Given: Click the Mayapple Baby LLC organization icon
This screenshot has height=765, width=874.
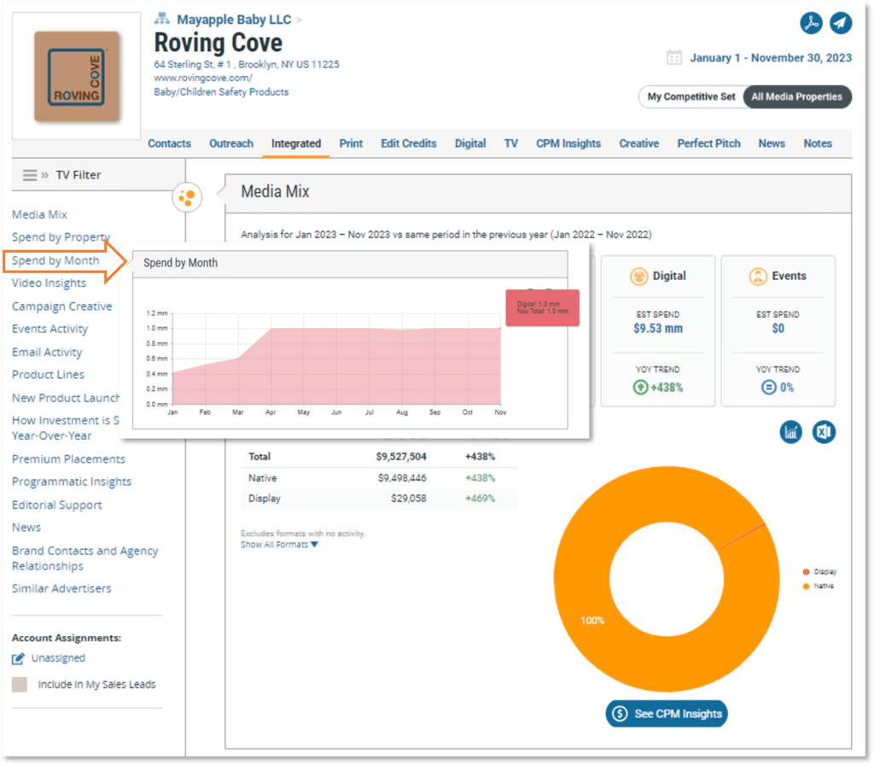Looking at the screenshot, I should point(161,19).
